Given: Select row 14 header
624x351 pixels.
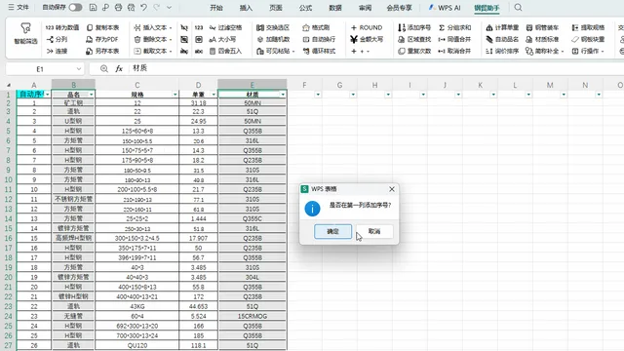Looking at the screenshot, I should (8, 218).
